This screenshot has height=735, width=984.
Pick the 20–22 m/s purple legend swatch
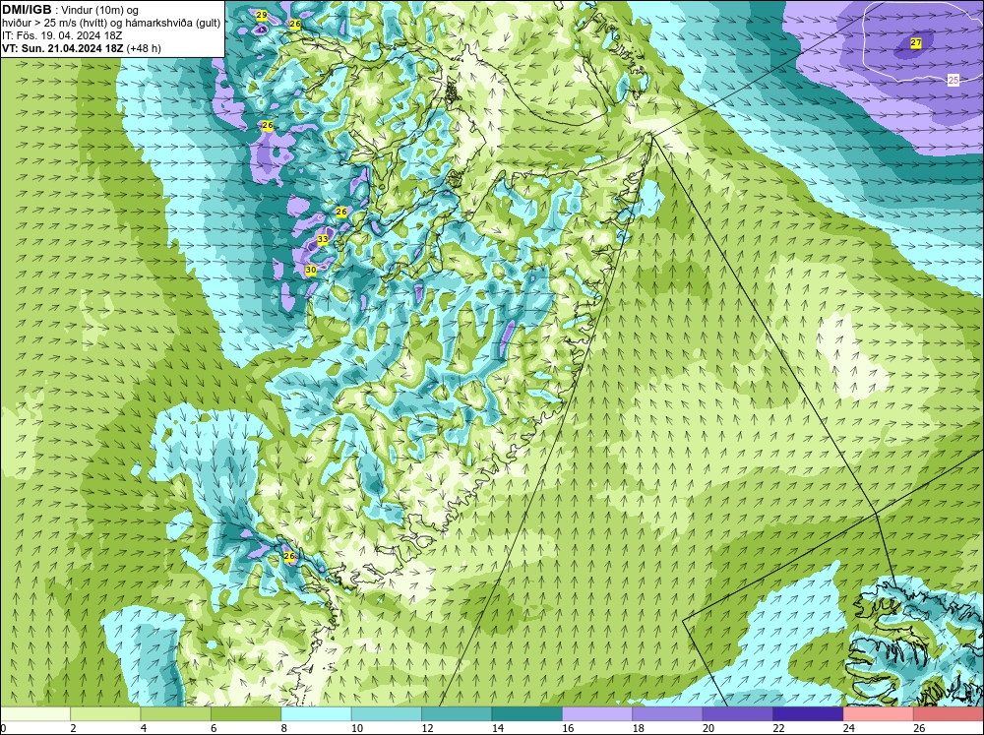coord(738,713)
